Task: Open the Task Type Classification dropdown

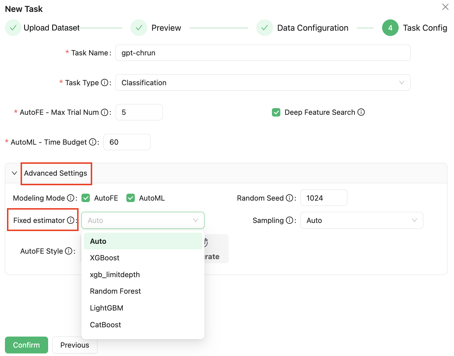Action: tap(263, 83)
